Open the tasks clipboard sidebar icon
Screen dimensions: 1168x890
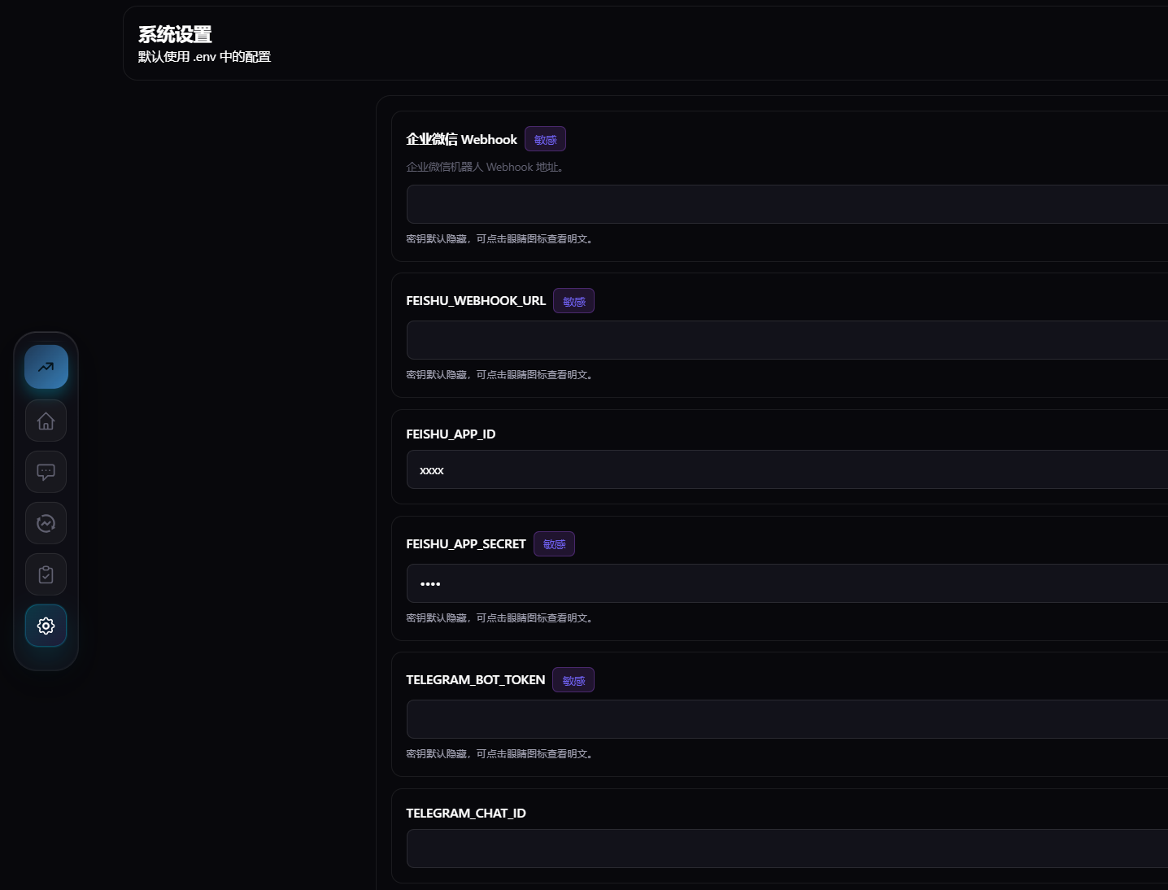point(46,574)
